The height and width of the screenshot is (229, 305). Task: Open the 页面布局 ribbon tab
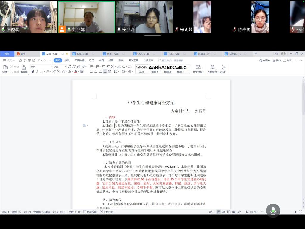pyautogui.click(x=80, y=61)
